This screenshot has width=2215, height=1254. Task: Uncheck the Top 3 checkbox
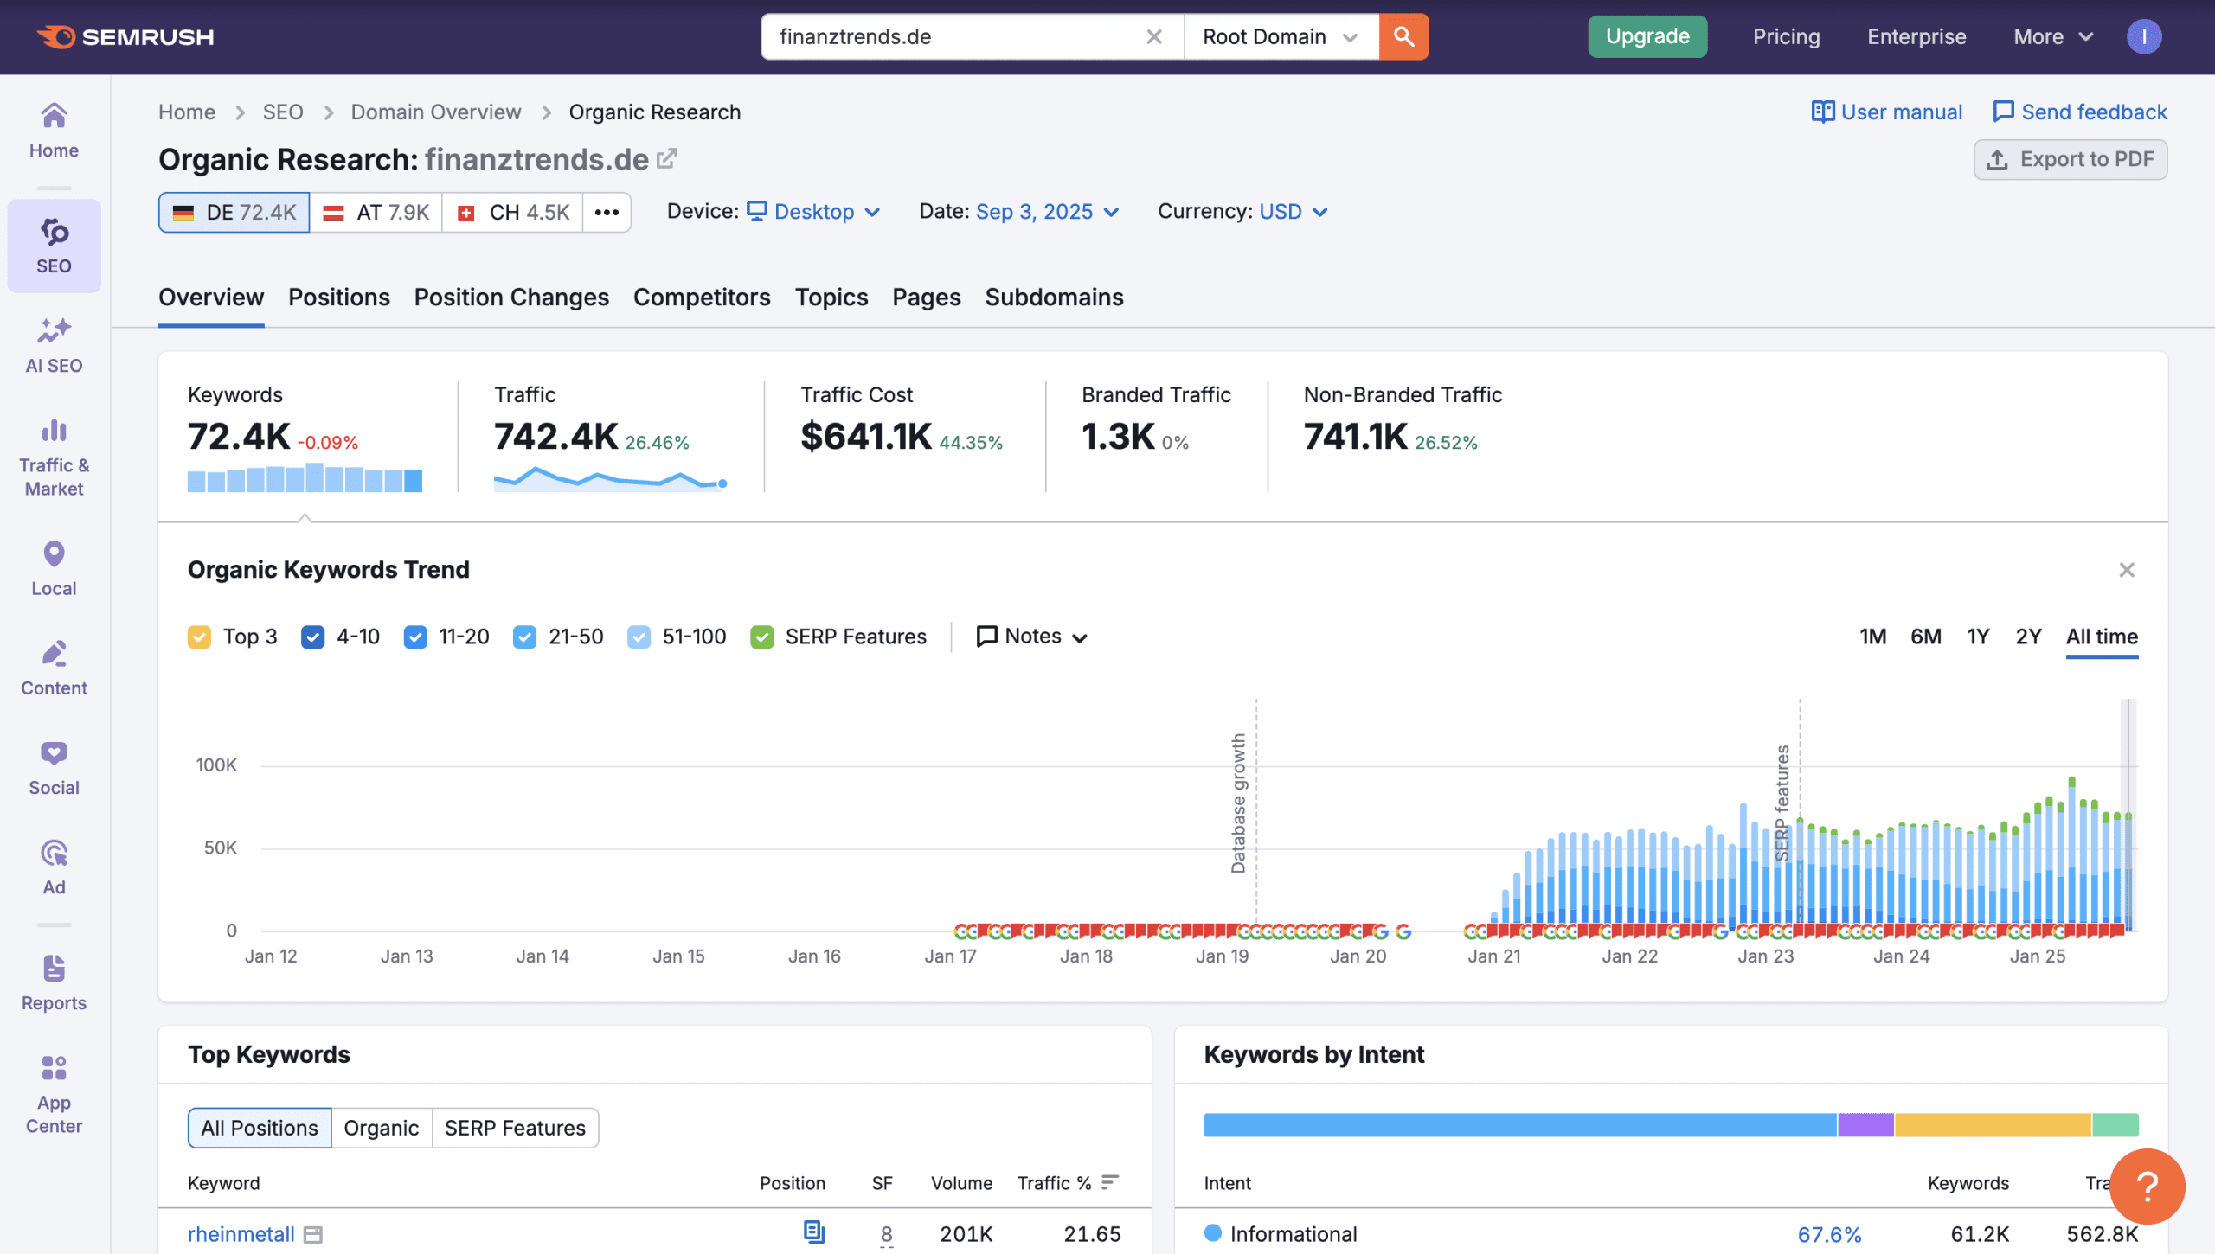coord(199,637)
